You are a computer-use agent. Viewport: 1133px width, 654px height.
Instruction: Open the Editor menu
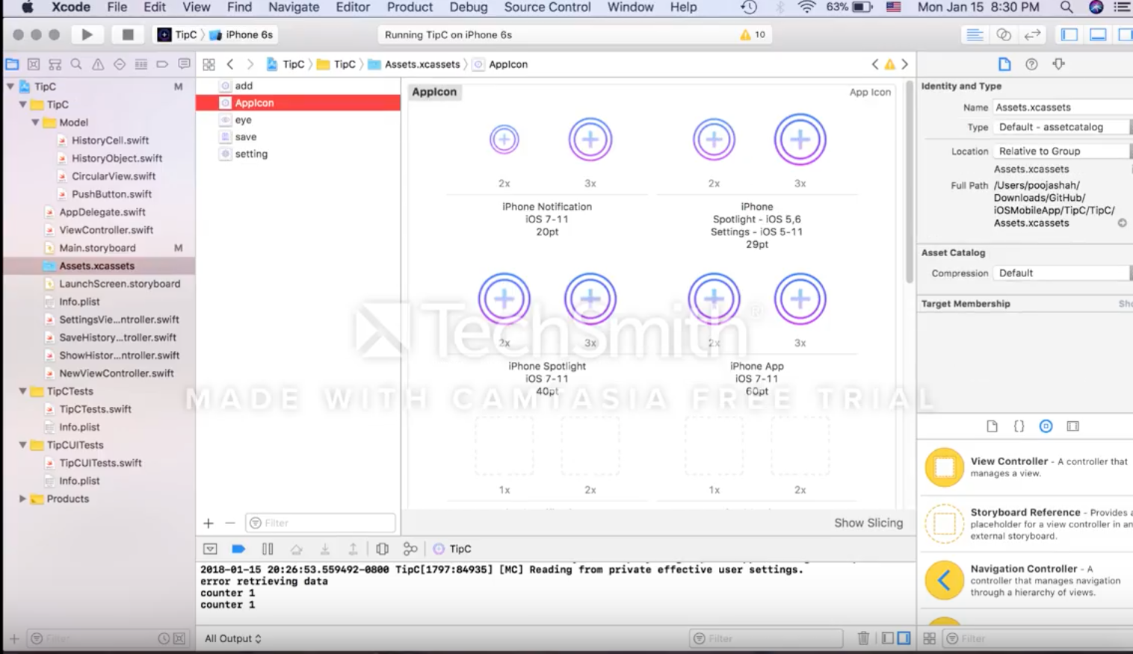(x=353, y=7)
